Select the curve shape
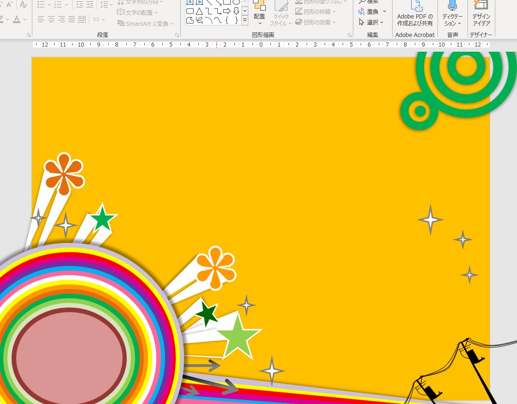The height and width of the screenshot is (404, 517). [x=218, y=20]
